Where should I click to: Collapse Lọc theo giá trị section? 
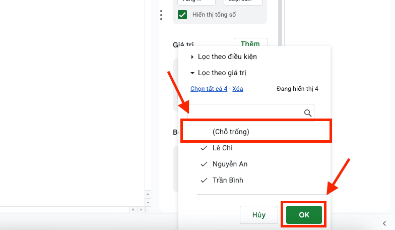218,73
